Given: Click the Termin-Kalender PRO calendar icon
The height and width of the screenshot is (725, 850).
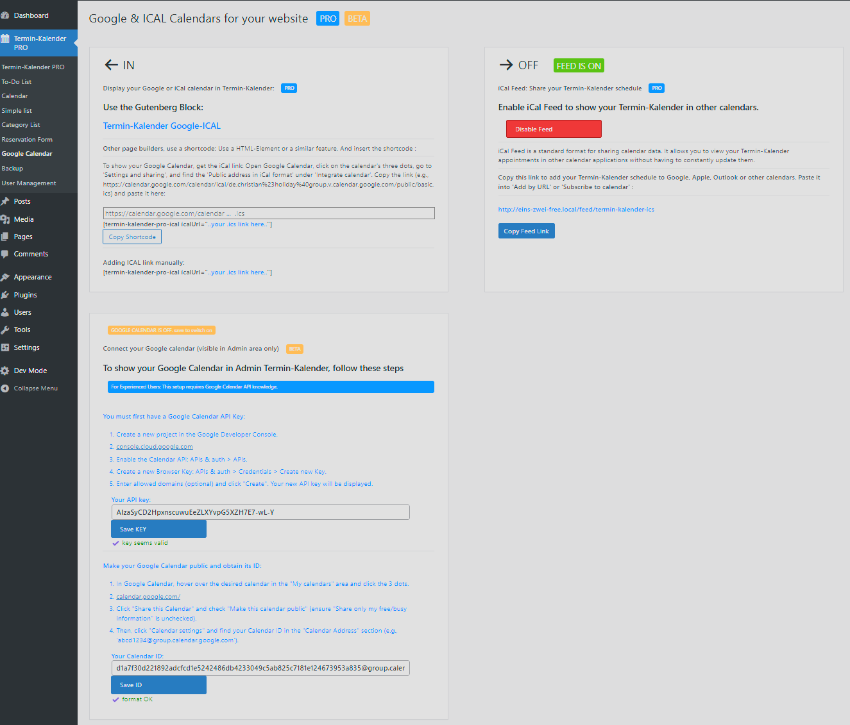Looking at the screenshot, I should [5, 38].
